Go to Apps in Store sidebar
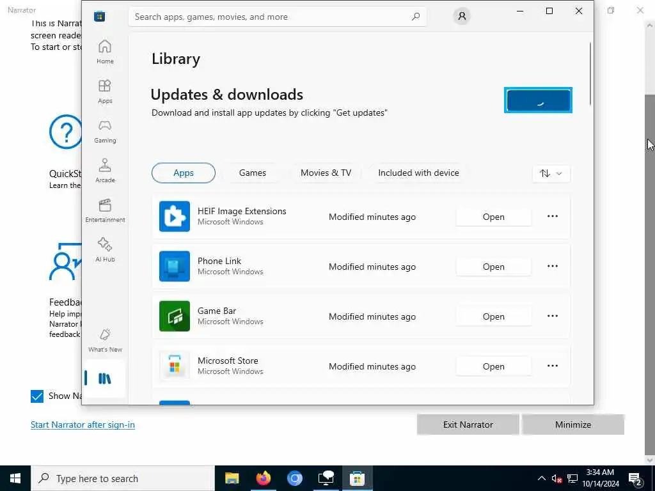Image resolution: width=655 pixels, height=491 pixels. click(x=105, y=91)
